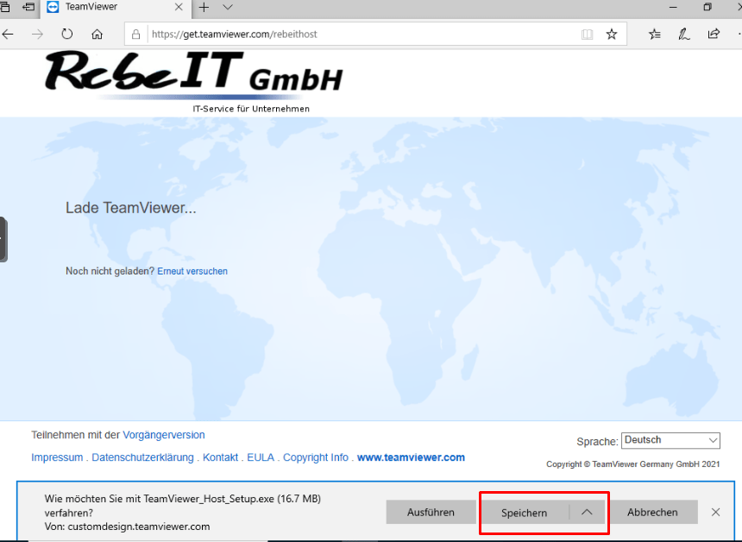Dismiss the download notification bar X
The height and width of the screenshot is (542, 742).
click(715, 512)
